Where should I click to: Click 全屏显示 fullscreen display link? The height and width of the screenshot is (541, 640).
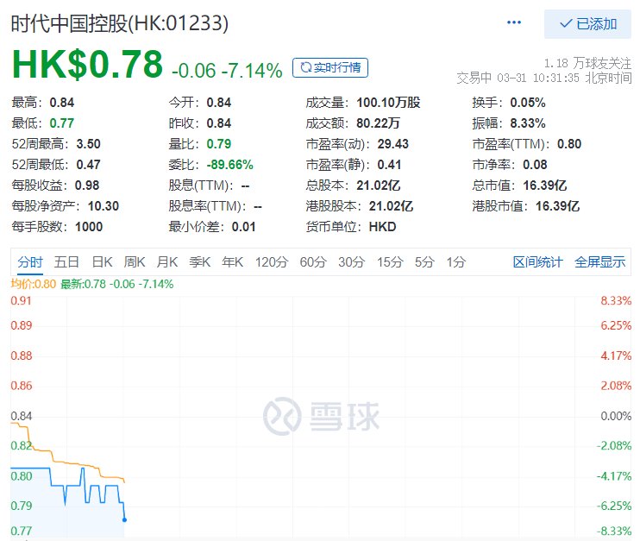tap(600, 261)
